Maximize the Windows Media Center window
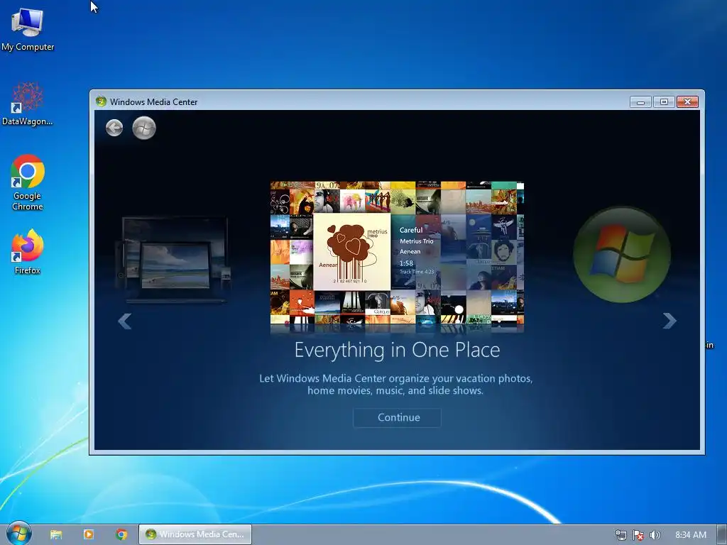Image resolution: width=727 pixels, height=545 pixels. coord(664,102)
